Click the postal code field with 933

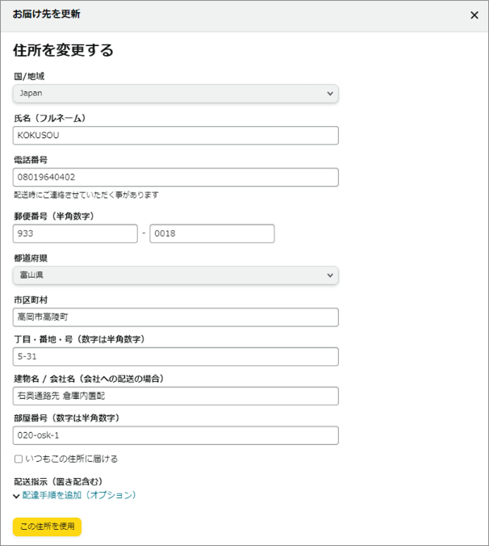coord(75,233)
